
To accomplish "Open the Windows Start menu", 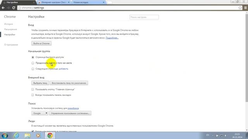I will tap(5, 136).
